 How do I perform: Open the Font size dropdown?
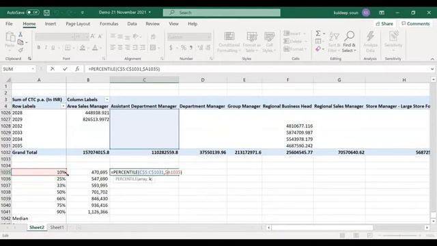(x=87, y=37)
